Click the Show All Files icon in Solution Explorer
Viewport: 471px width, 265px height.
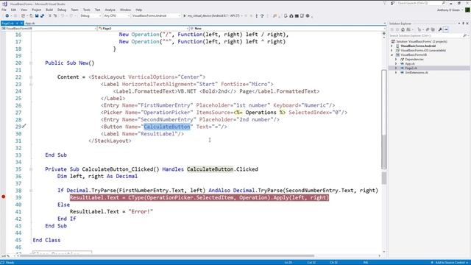click(x=433, y=29)
